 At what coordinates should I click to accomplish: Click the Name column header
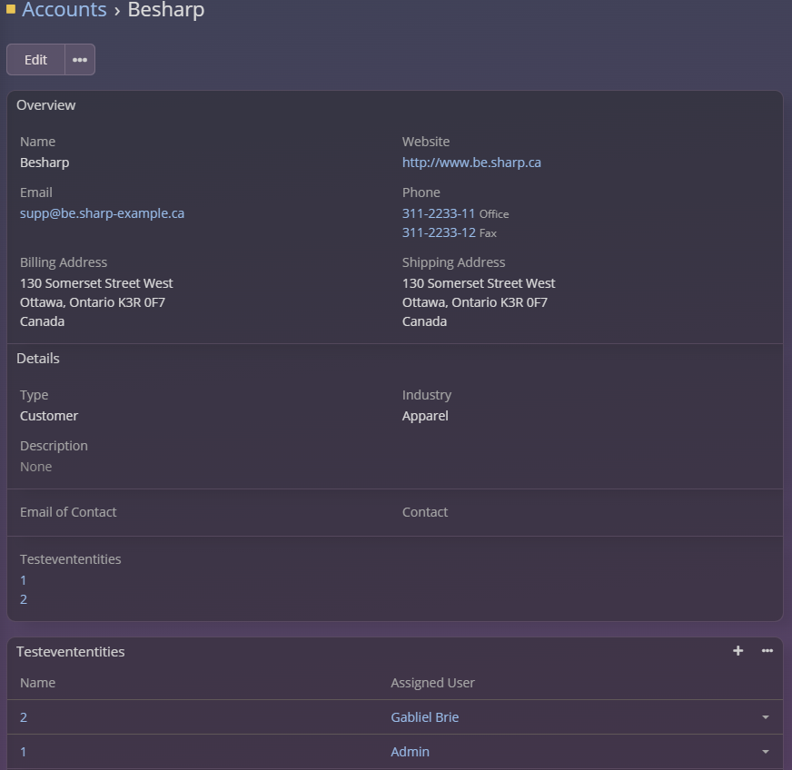(37, 683)
